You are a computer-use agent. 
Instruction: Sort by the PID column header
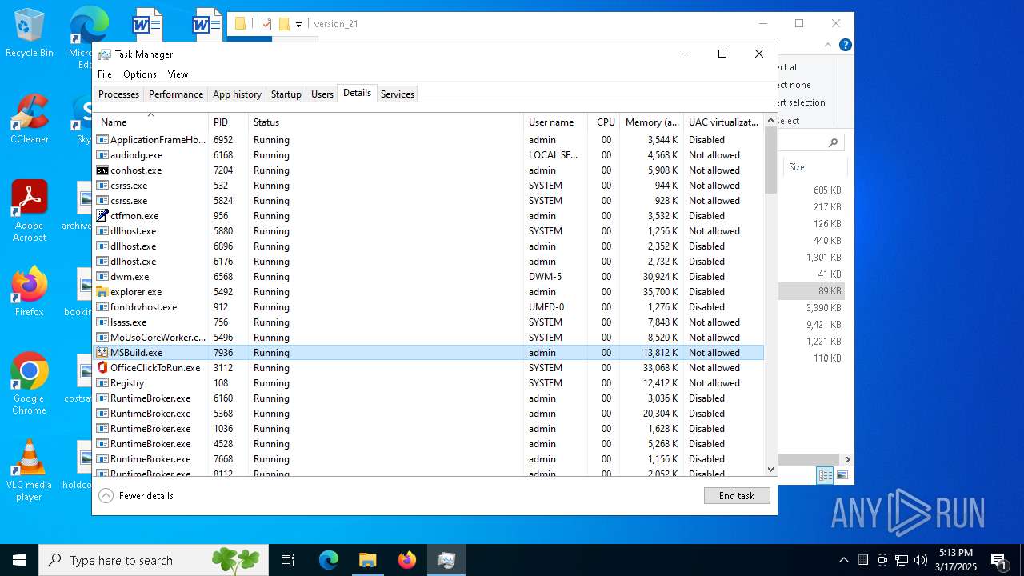point(228,122)
